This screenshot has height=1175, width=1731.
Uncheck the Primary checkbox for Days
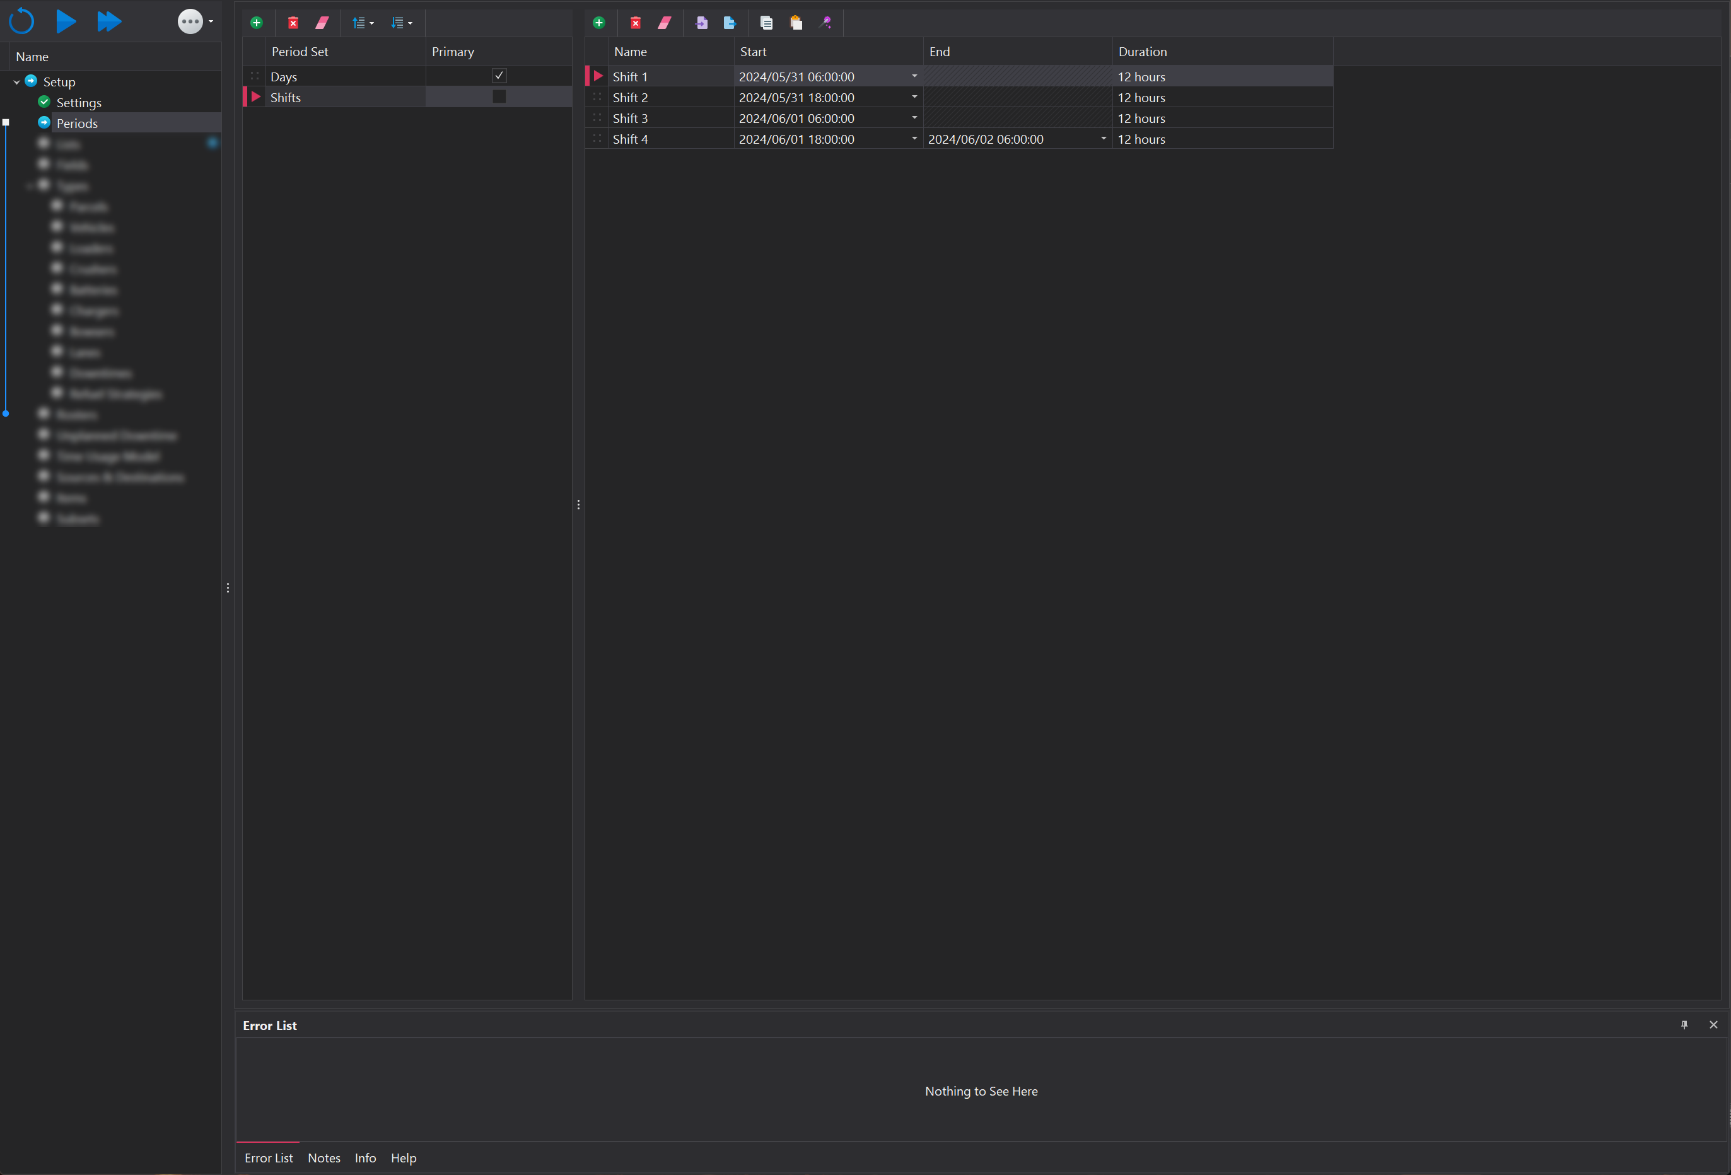pyautogui.click(x=499, y=76)
